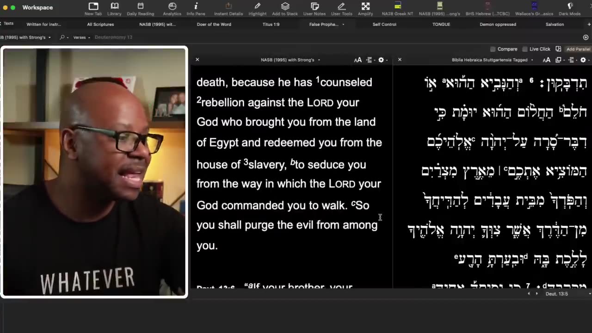Click Add to Stack icon
592x333 pixels.
pos(285,8)
